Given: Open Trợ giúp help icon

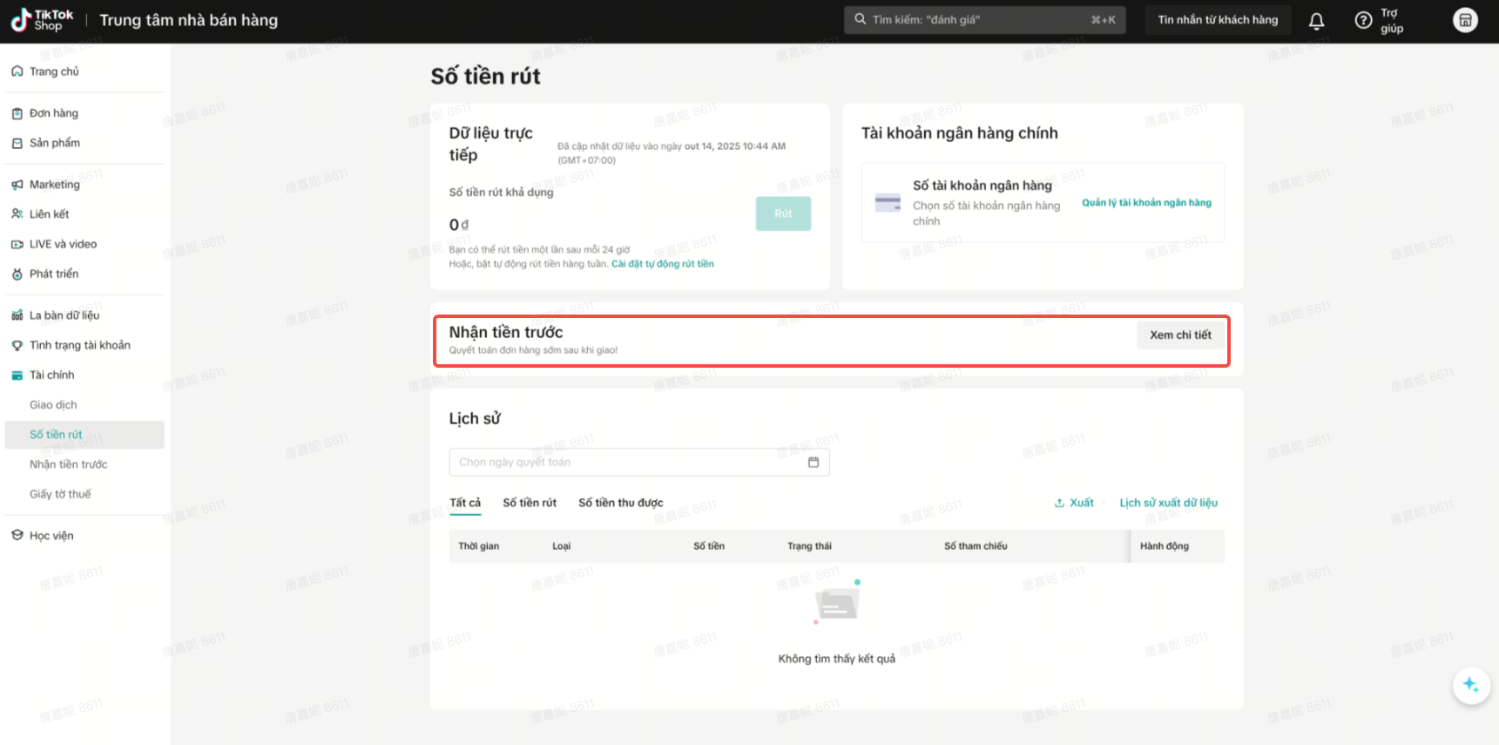Looking at the screenshot, I should coord(1363,20).
